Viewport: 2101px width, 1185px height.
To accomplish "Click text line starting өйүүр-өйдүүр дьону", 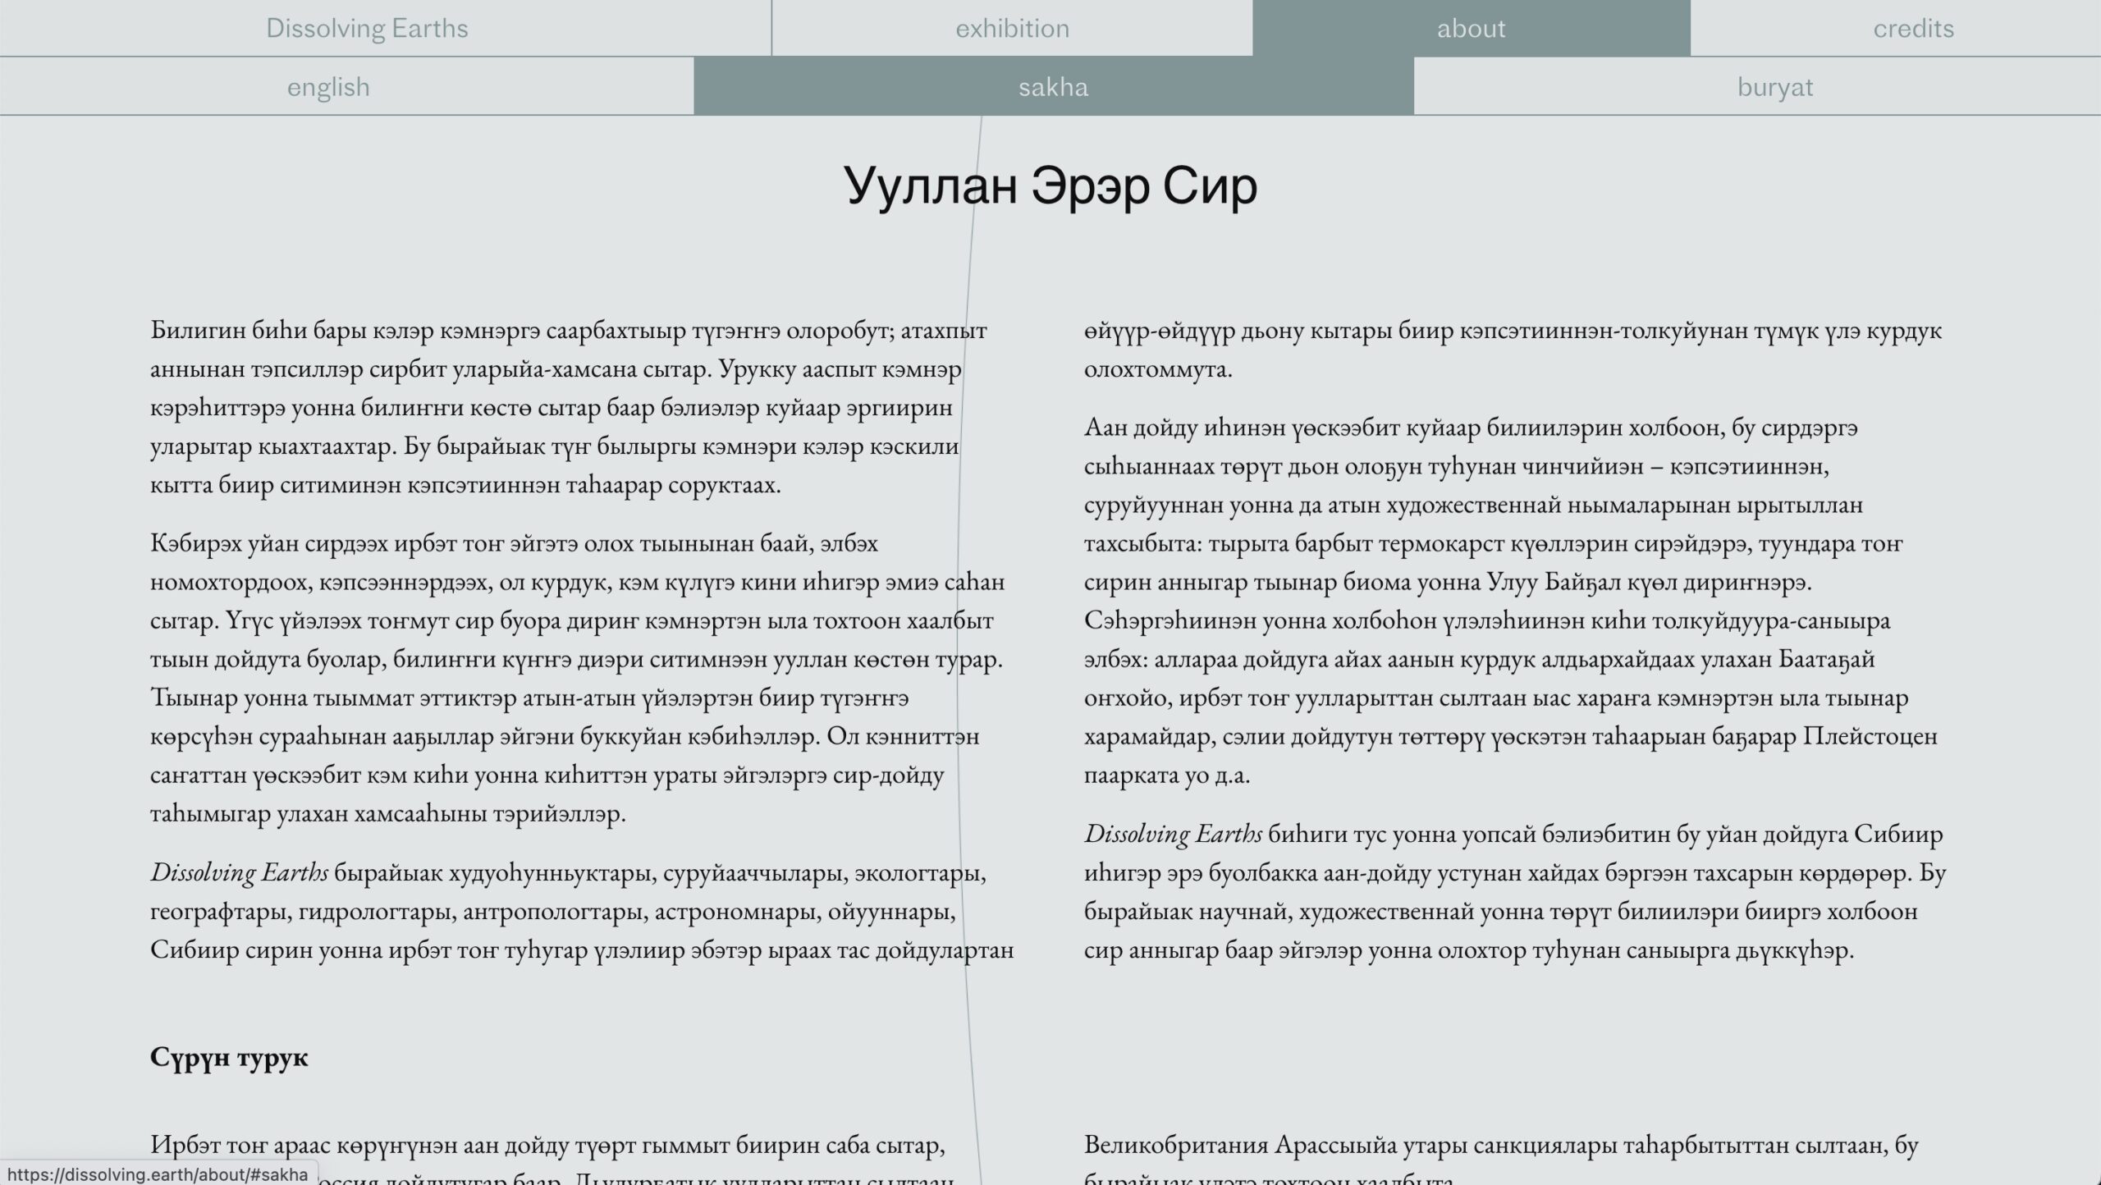I will pyautogui.click(x=1512, y=331).
